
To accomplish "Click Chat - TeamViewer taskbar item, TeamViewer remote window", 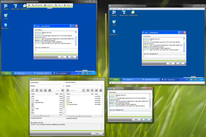I will (x=61, y=73).
